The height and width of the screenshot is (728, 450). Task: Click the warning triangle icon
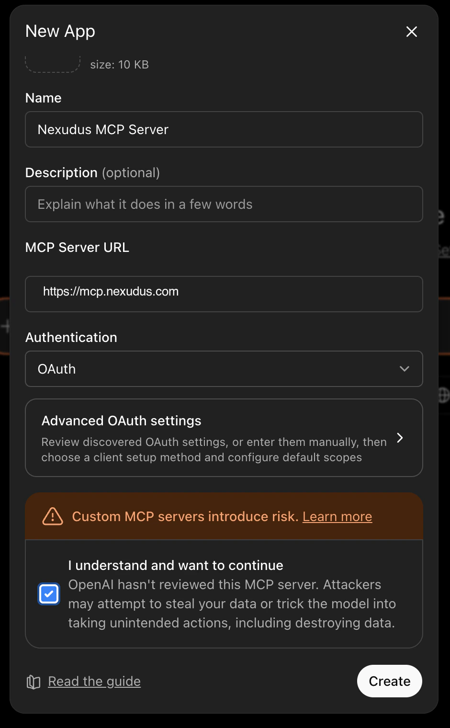(x=53, y=516)
